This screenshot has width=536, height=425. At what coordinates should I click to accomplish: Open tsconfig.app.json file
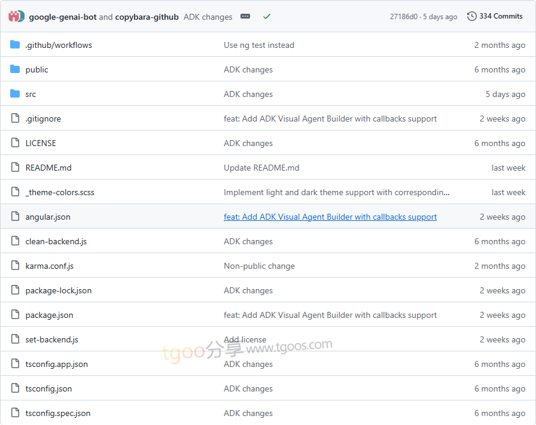[x=57, y=364]
